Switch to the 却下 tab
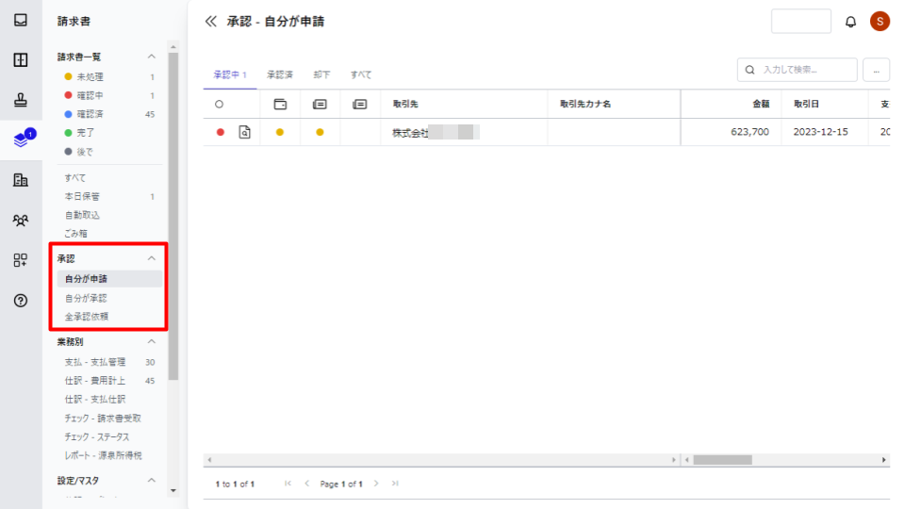The height and width of the screenshot is (509, 905). [x=321, y=75]
